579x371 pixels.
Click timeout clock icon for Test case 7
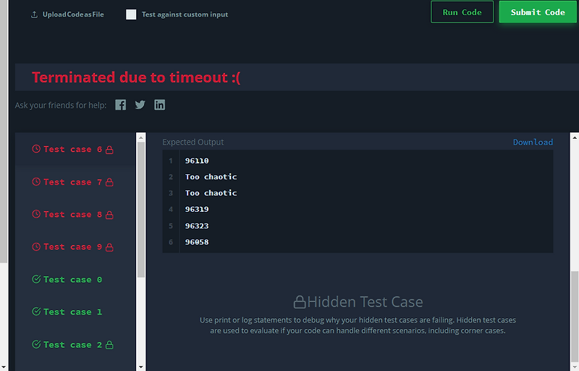pos(36,182)
